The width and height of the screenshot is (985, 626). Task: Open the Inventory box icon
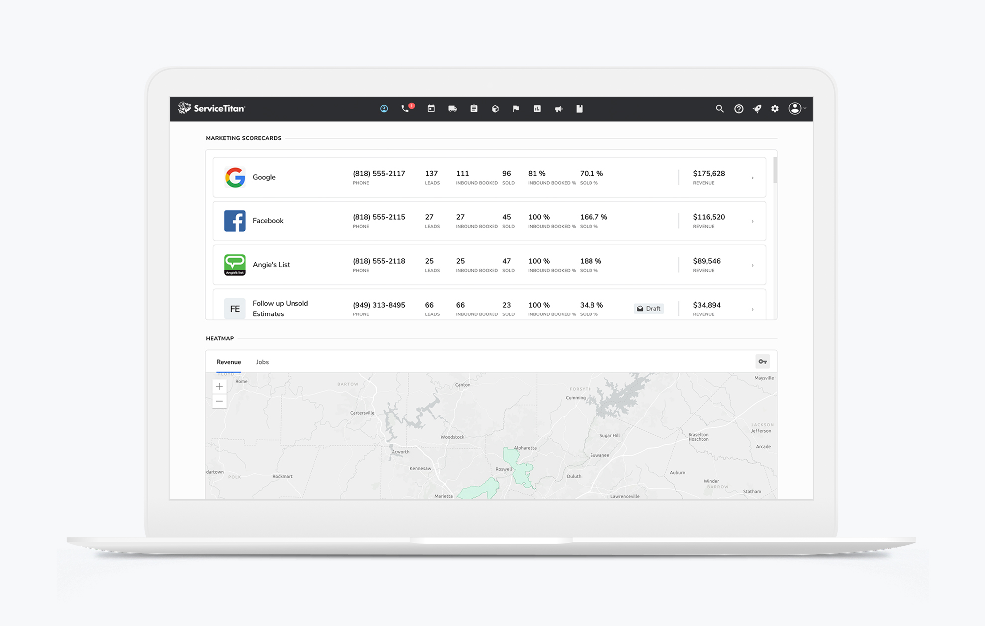[x=495, y=108]
